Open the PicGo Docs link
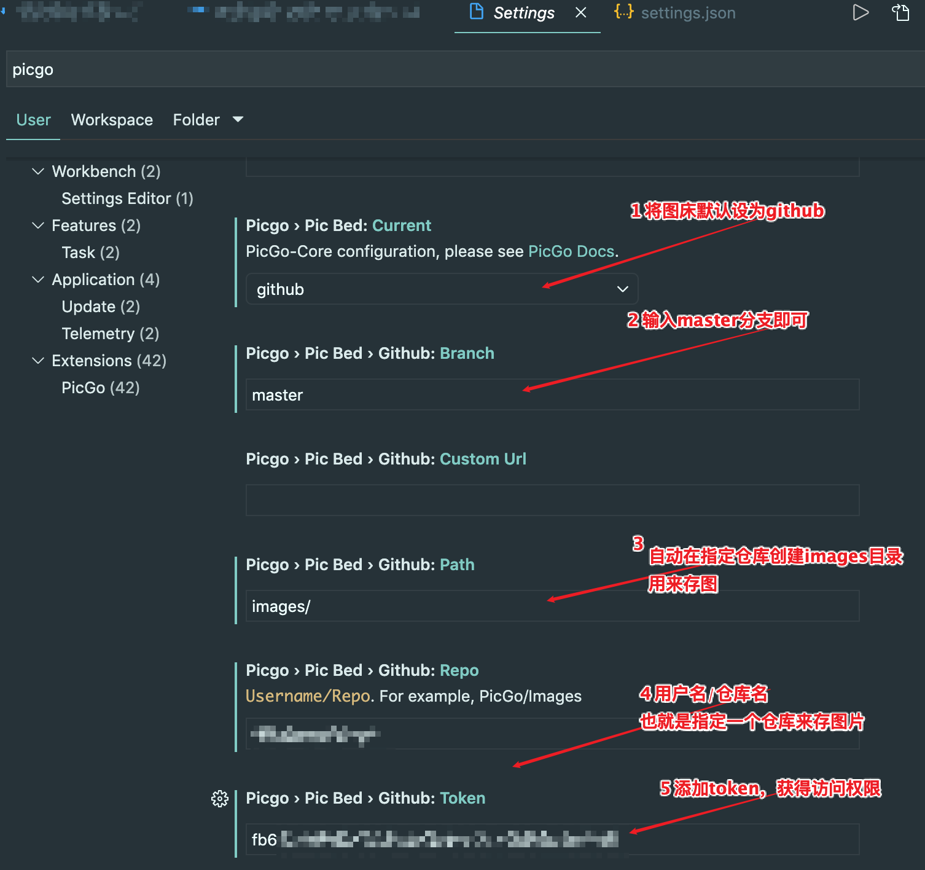Image resolution: width=925 pixels, height=870 pixels. coord(571,251)
